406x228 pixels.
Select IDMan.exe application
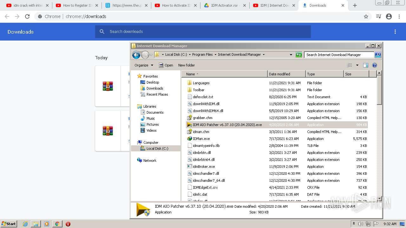pyautogui.click(x=277, y=139)
